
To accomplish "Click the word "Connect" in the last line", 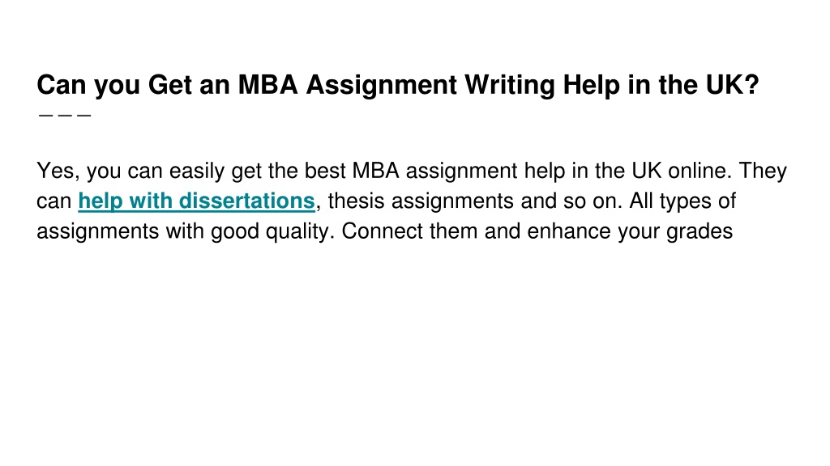I will pos(383,231).
